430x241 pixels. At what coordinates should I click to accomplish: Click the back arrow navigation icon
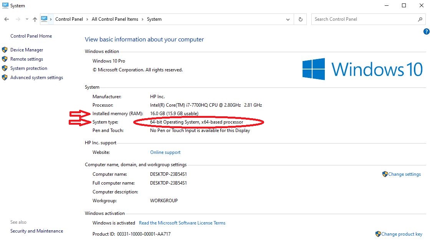pos(6,19)
